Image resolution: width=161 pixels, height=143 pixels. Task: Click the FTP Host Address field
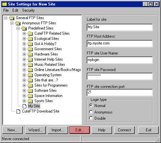tap(120, 43)
